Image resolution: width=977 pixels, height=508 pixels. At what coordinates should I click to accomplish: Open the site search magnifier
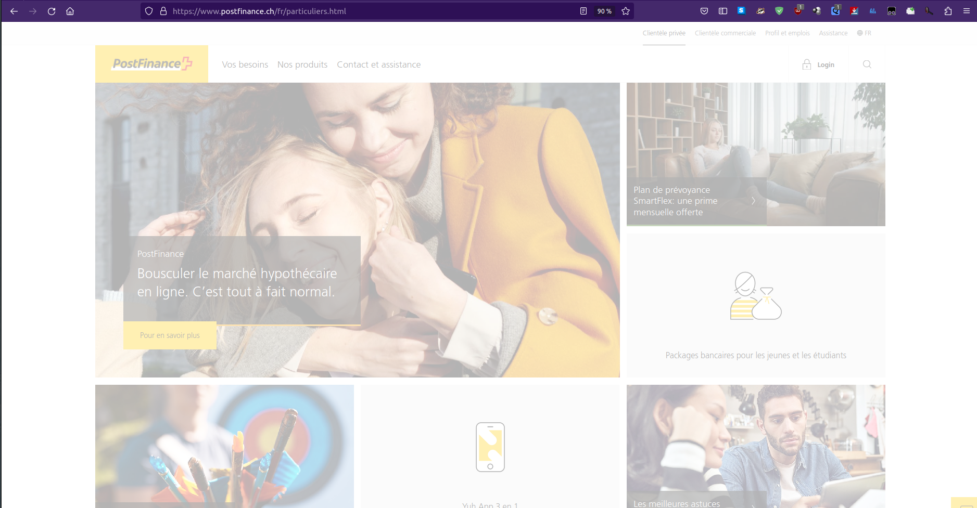point(867,64)
